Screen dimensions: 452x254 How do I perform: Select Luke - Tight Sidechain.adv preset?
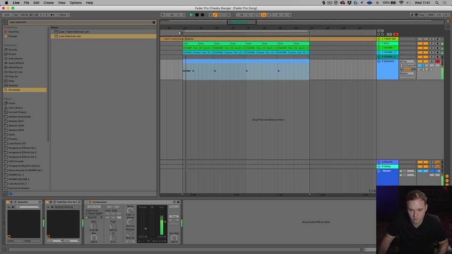[x=74, y=32]
